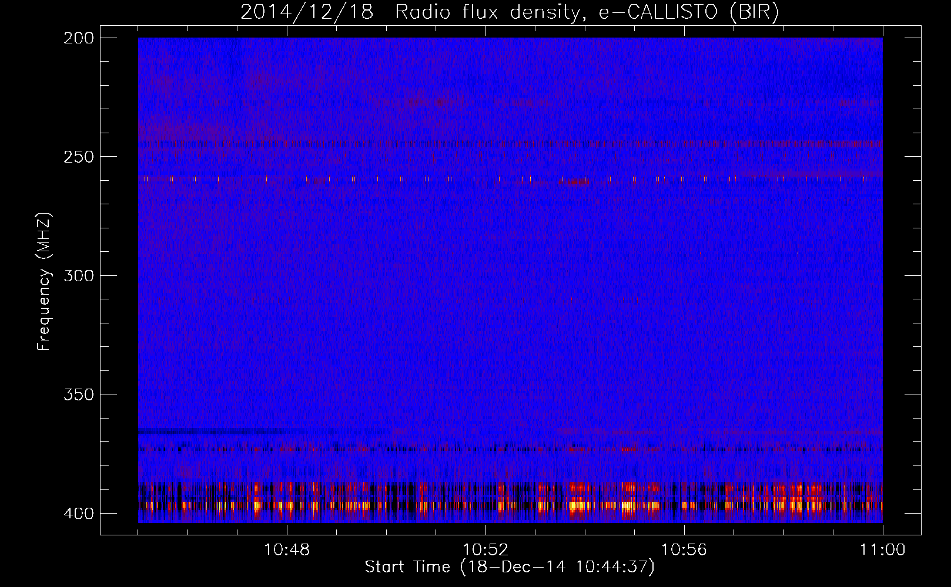The image size is (951, 587).
Task: Click the plot title '2014/12/18 Radio flux density, e-CALLISTO (BIR)'
Action: (510, 12)
